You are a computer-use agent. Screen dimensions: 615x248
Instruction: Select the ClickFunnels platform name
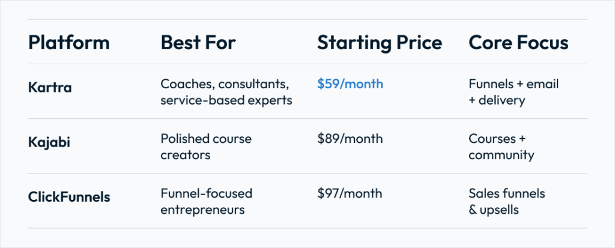click(x=69, y=196)
